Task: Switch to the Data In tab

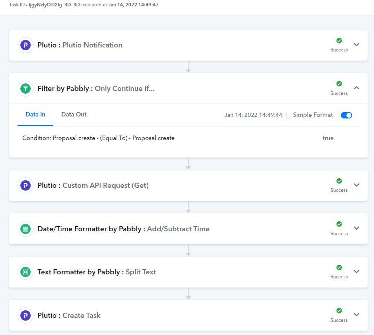Action: pos(35,114)
